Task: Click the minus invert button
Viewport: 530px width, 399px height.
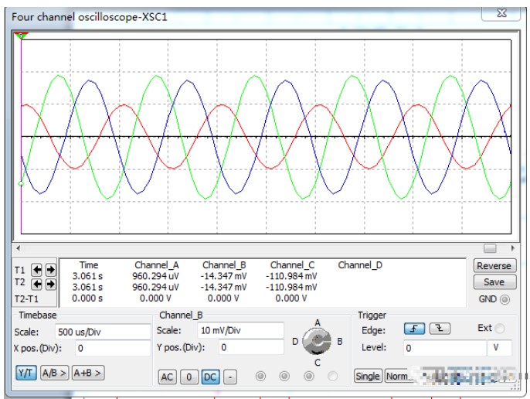Action: (x=230, y=377)
